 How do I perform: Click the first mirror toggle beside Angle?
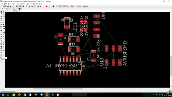tap(14, 9)
